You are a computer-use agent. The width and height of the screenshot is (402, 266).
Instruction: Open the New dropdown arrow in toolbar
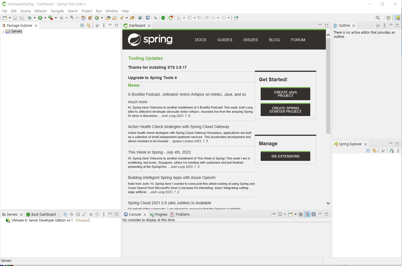pyautogui.click(x=10, y=18)
